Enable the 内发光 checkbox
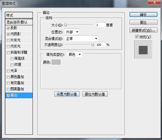This screenshot has width=162, height=140. click(8, 46)
